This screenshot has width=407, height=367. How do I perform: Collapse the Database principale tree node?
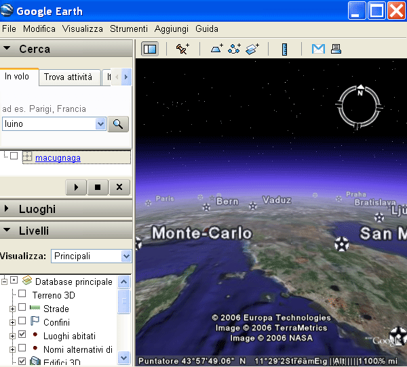4,282
